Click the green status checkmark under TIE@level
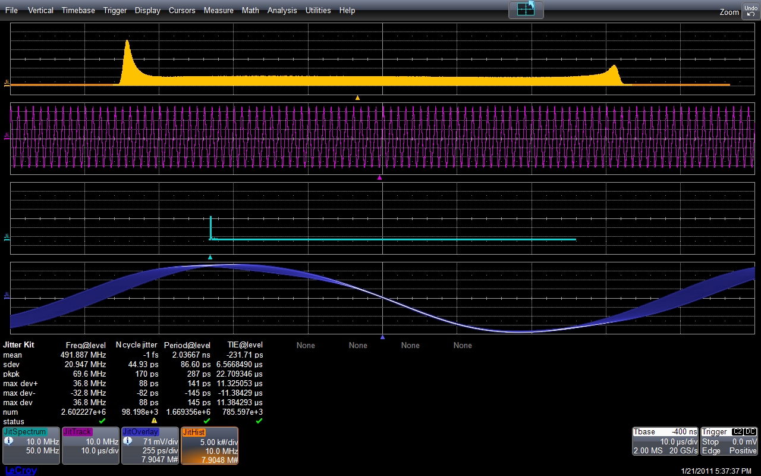The width and height of the screenshot is (761, 476). tap(259, 421)
